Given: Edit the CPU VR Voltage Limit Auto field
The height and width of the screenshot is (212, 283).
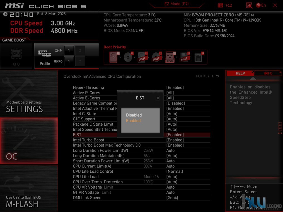Looking at the screenshot, I should click(x=170, y=187).
